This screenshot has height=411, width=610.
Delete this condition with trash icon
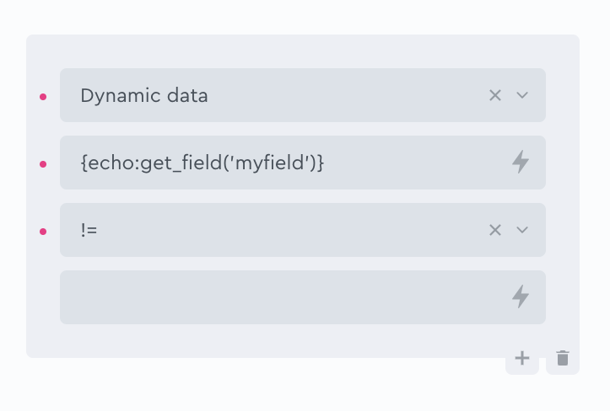(563, 358)
